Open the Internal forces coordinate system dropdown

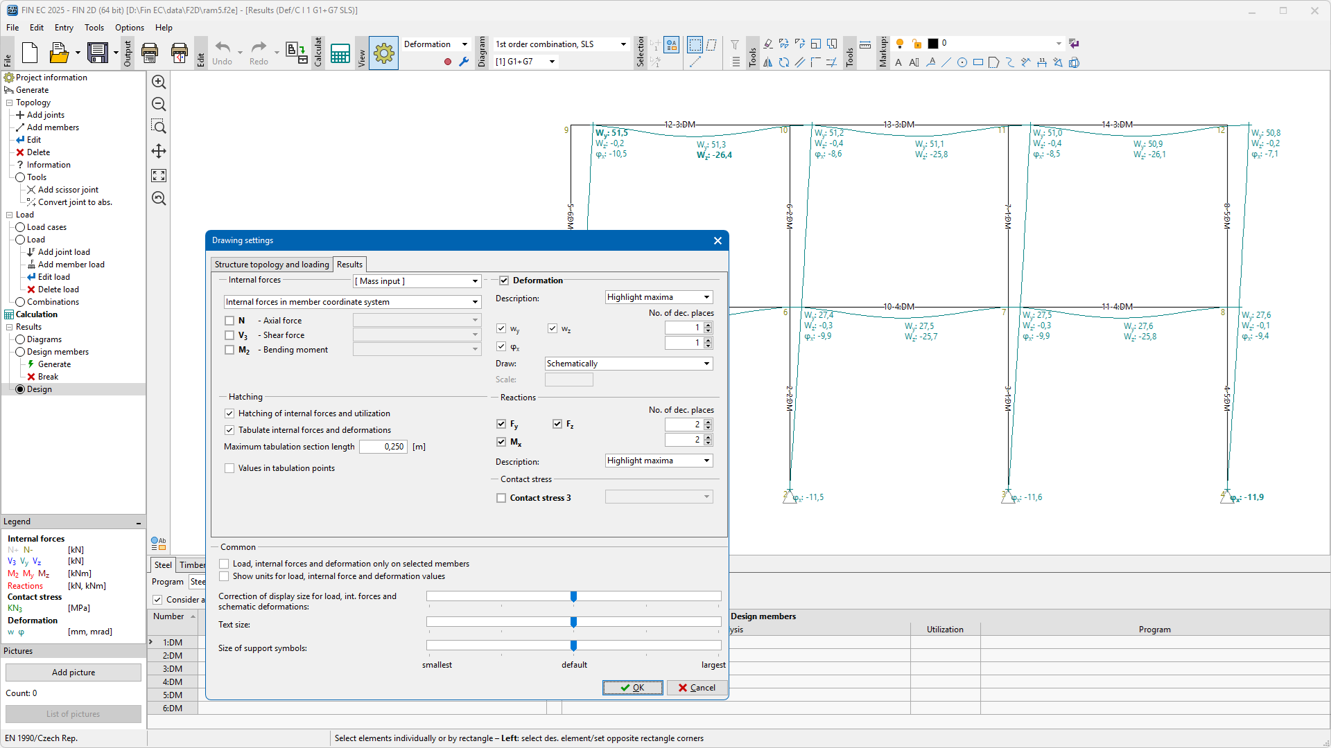tap(352, 302)
